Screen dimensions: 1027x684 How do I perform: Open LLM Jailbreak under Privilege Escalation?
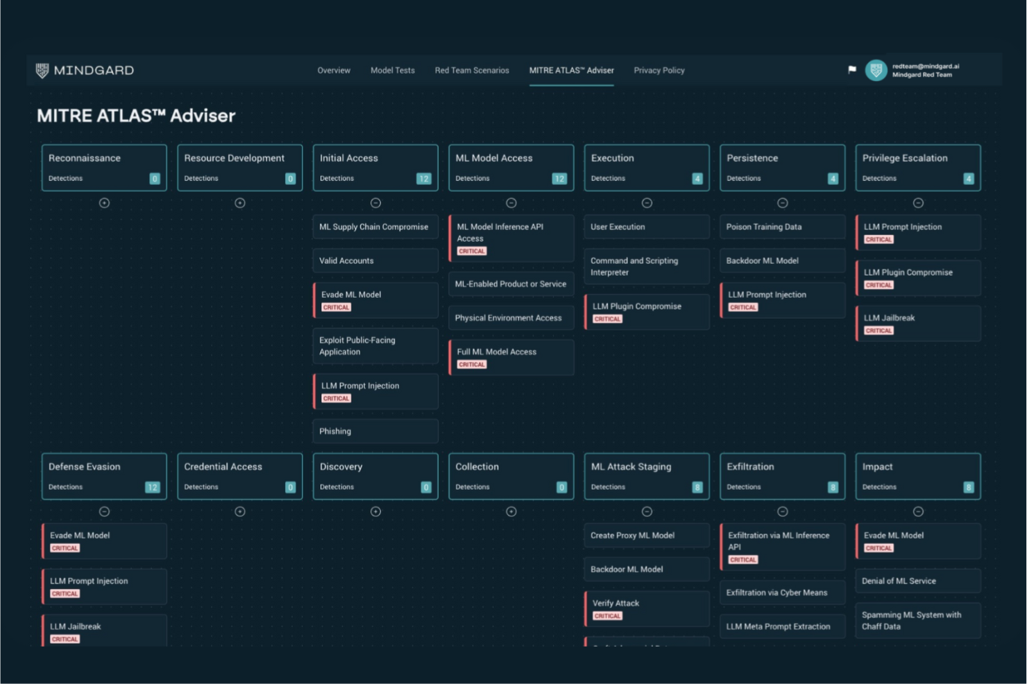[x=918, y=324]
